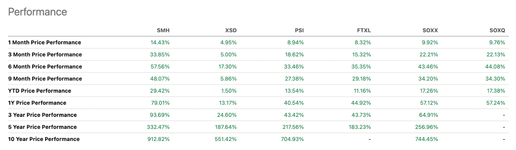Click the 9 Month Price Performance label
The width and height of the screenshot is (516, 150).
45,79
